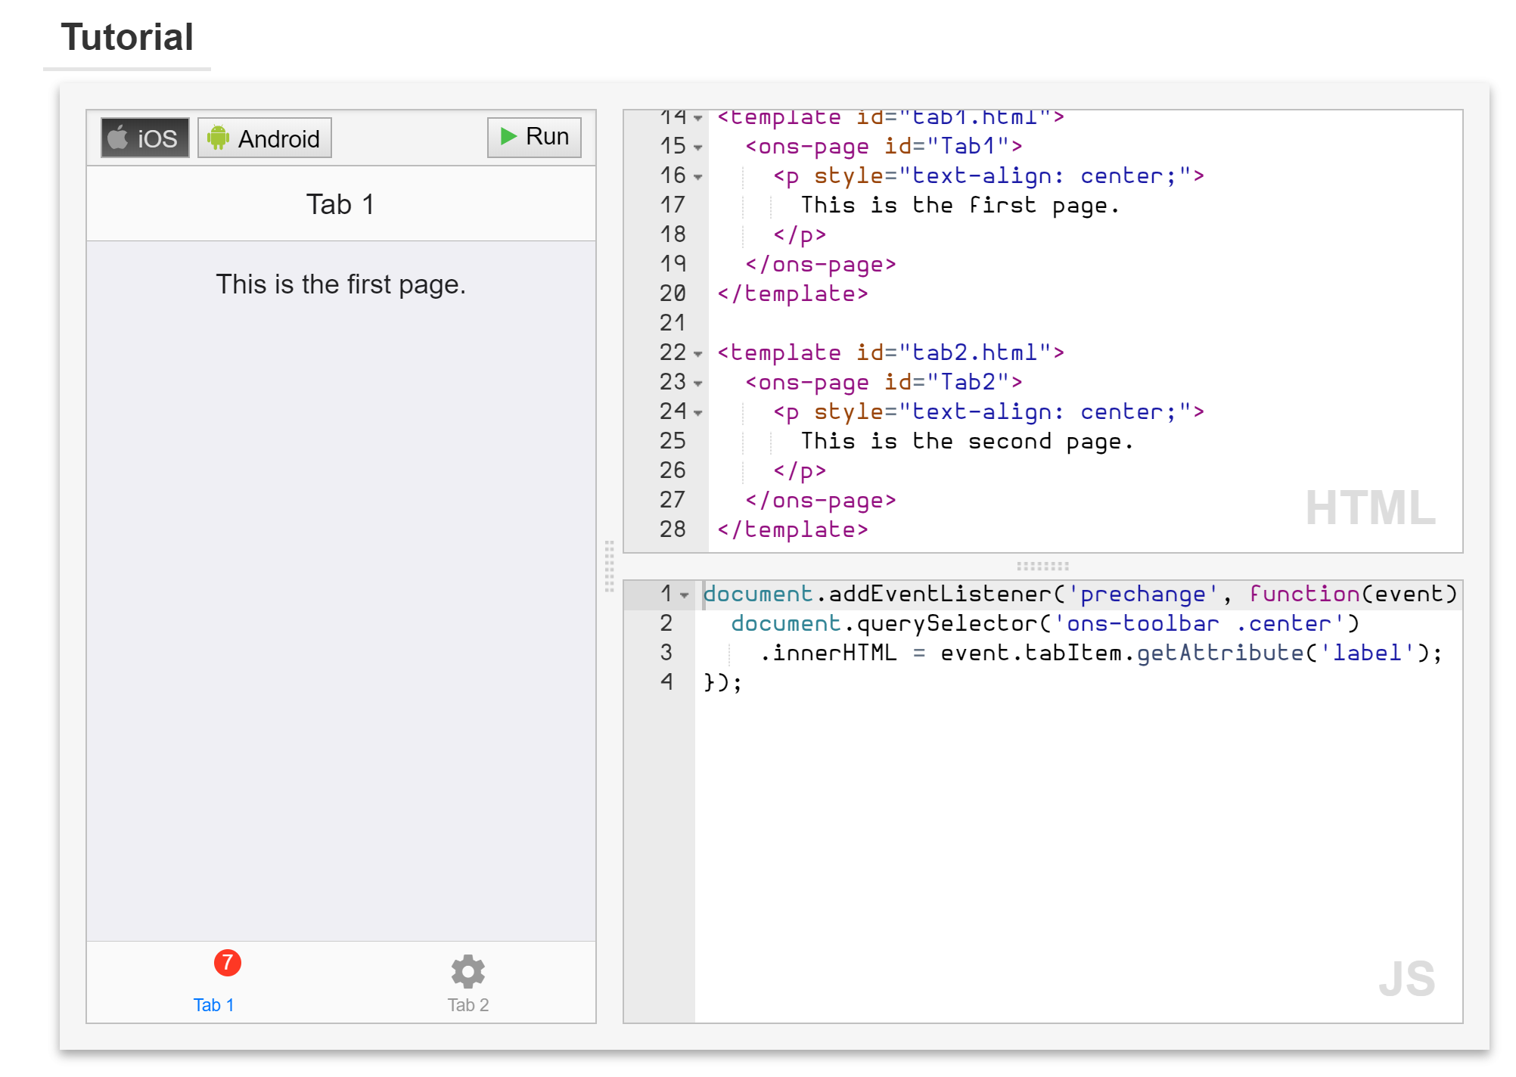Image resolution: width=1516 pixels, height=1077 pixels.
Task: Click the vertical splitter handle between panels
Action: pos(609,566)
